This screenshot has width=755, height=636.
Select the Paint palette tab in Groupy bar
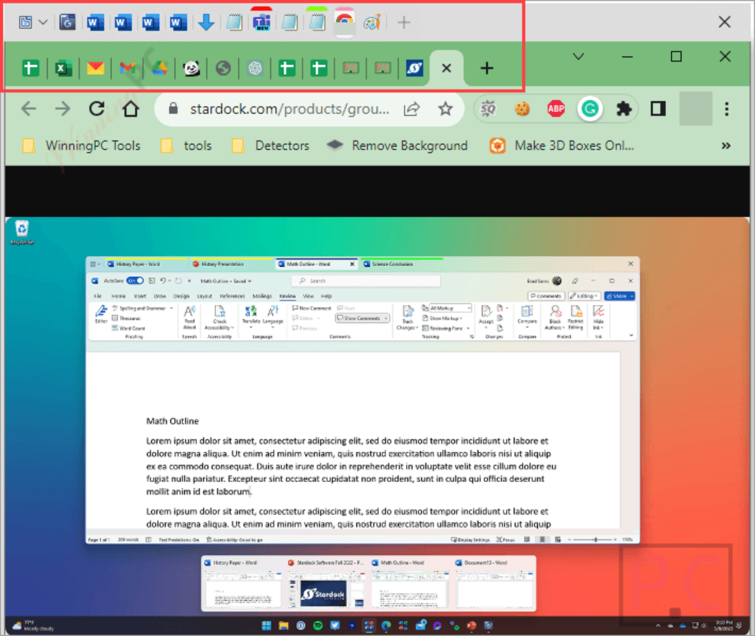click(x=372, y=22)
